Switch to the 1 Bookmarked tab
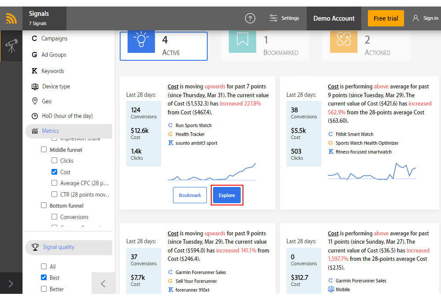This screenshot has width=441, height=300. [265, 46]
